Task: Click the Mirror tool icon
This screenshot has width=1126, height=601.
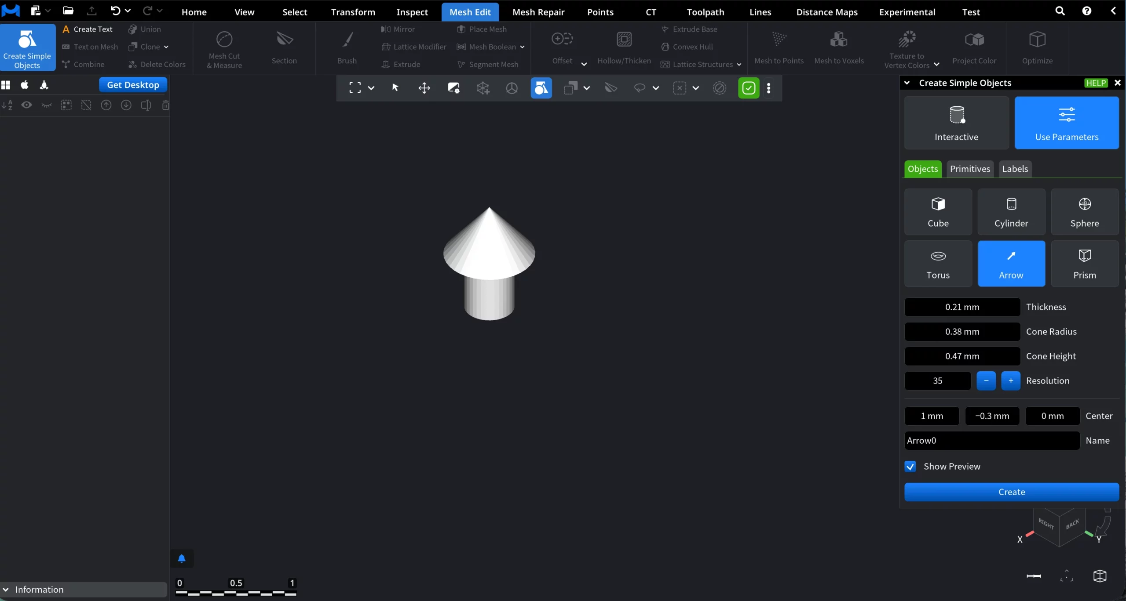Action: (x=386, y=29)
